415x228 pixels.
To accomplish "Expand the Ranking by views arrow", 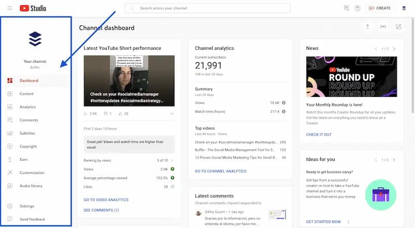I will tap(172, 161).
